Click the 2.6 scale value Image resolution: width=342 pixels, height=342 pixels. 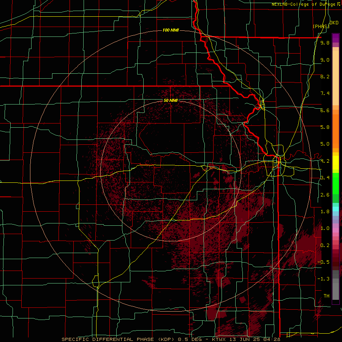[x=325, y=195]
